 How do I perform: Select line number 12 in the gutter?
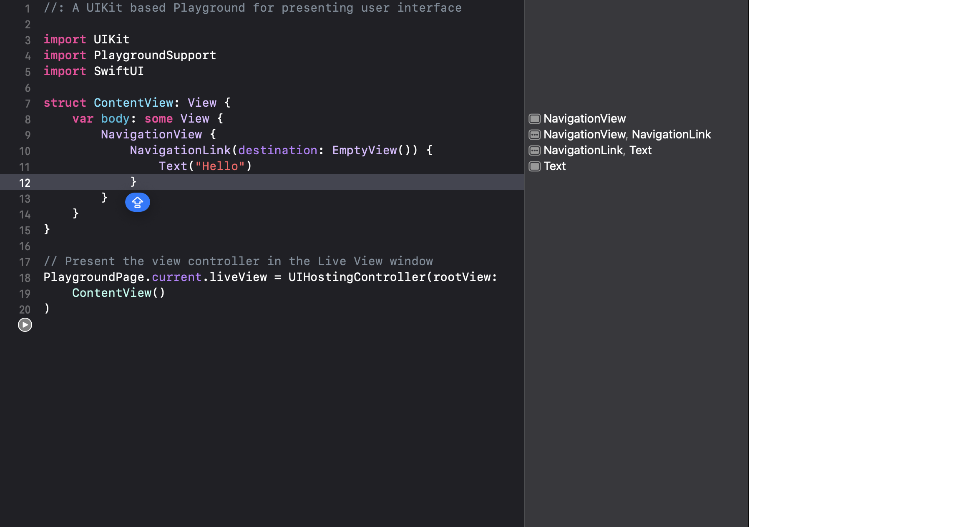click(25, 183)
